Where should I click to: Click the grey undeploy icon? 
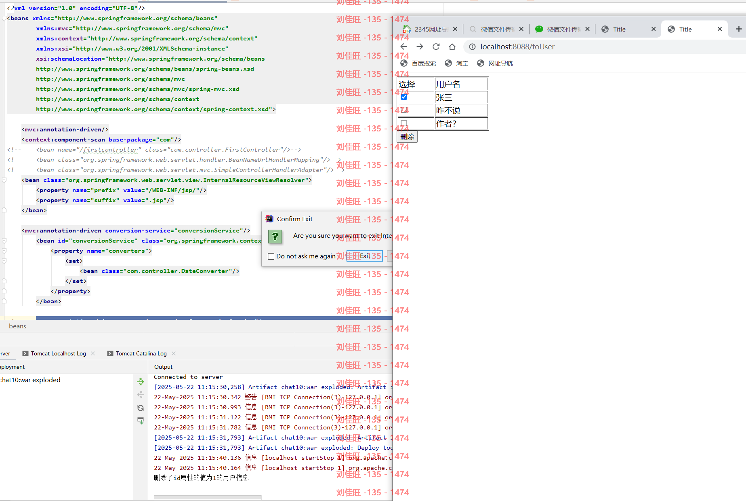[x=141, y=395]
